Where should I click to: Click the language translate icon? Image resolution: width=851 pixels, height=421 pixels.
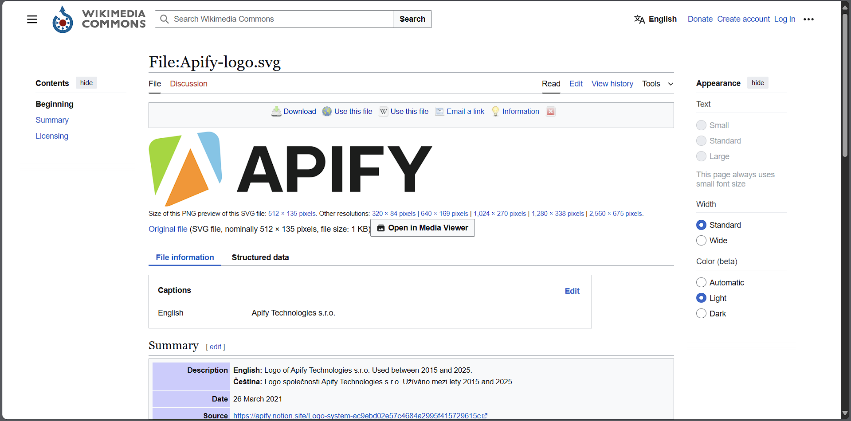coord(639,19)
